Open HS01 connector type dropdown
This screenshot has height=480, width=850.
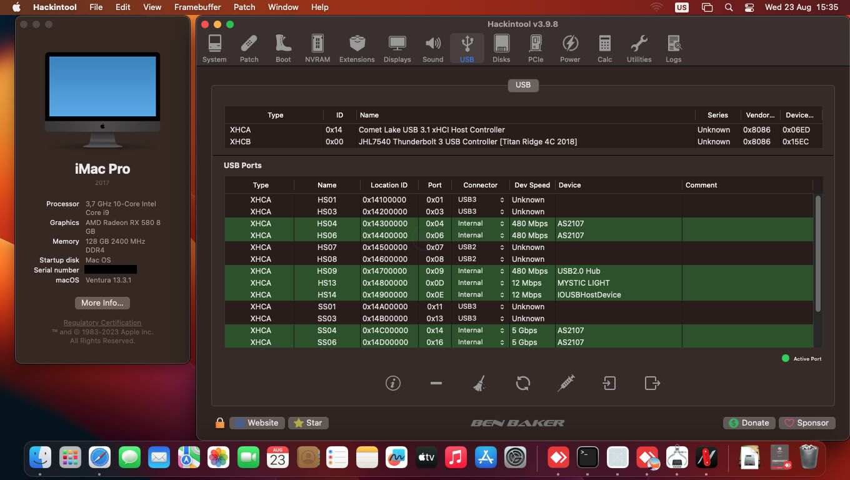coord(481,200)
